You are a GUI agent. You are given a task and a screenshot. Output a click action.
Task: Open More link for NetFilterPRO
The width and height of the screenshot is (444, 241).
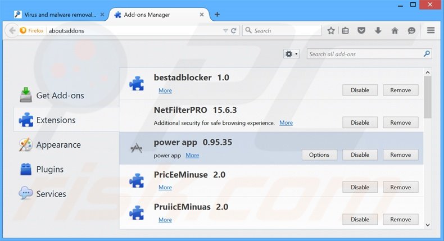pos(286,123)
